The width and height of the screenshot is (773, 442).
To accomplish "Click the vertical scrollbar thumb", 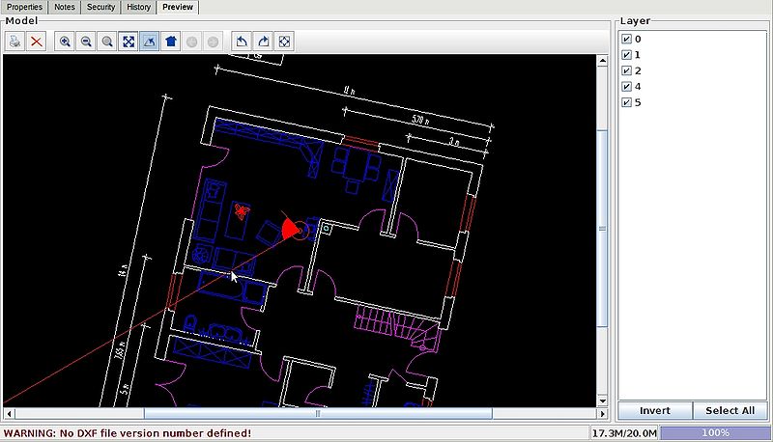I will click(602, 228).
